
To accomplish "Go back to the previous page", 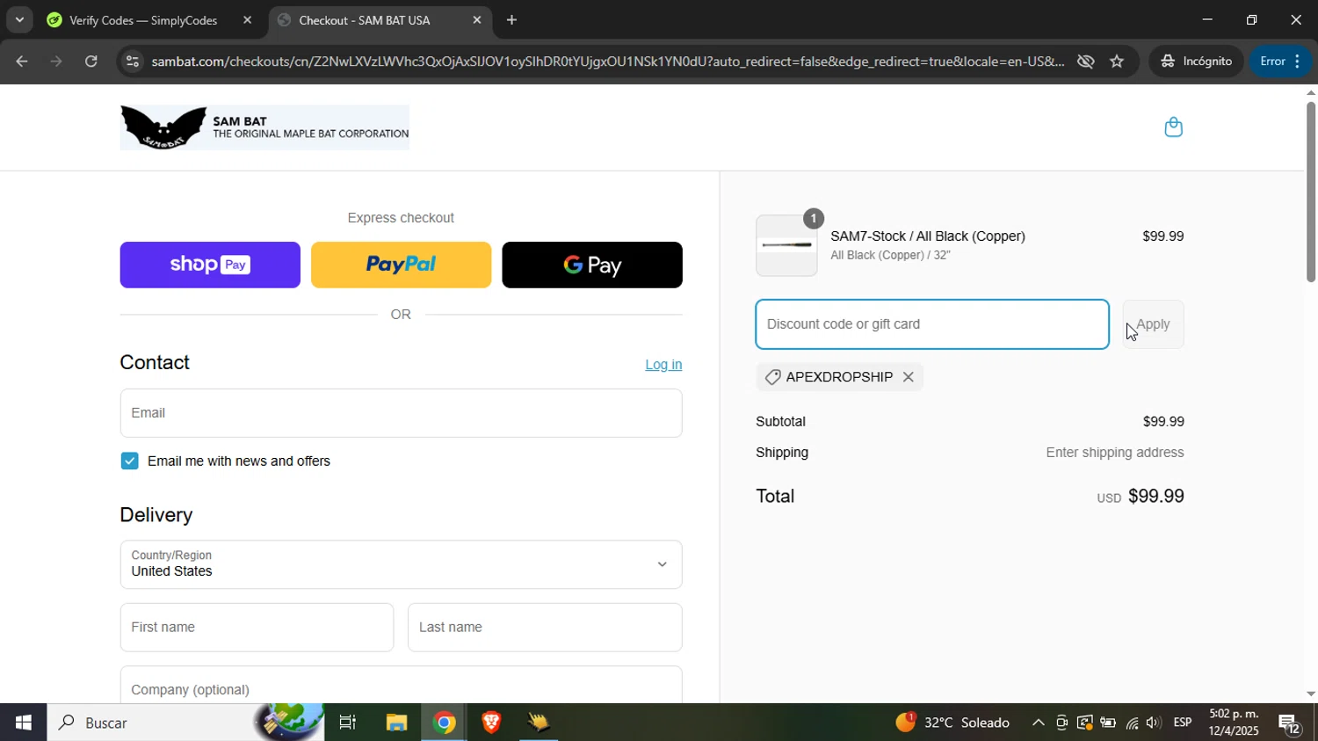I will 22,62.
